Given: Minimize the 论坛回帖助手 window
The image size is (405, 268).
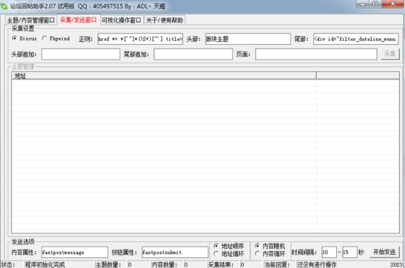Looking at the screenshot, I should (x=364, y=4).
